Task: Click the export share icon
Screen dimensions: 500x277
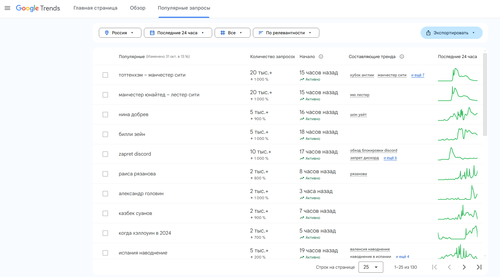Action: 428,33
